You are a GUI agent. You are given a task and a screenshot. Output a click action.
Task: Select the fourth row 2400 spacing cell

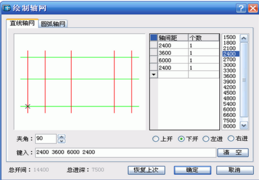click(173, 67)
